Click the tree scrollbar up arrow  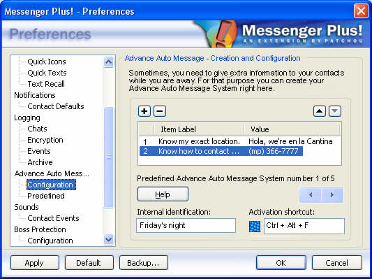(x=109, y=62)
